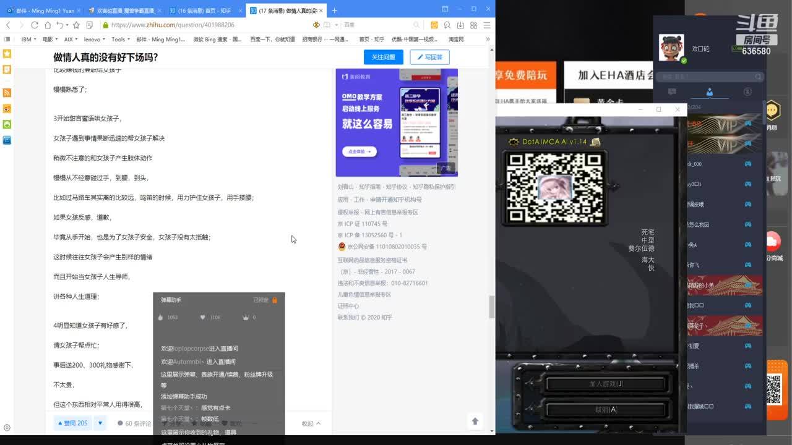Open the browser home page
The image size is (792, 445).
48,25
